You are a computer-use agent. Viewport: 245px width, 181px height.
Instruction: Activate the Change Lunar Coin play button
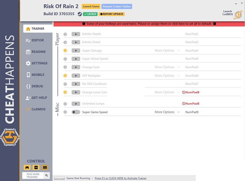click(76, 92)
